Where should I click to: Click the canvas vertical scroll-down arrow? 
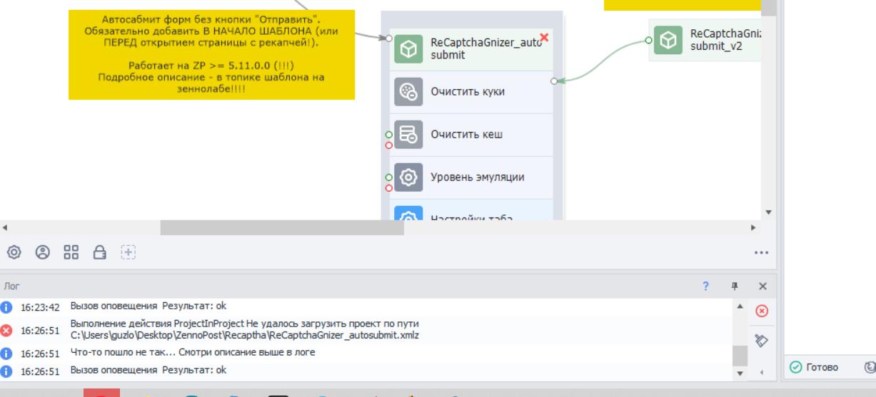(x=768, y=212)
